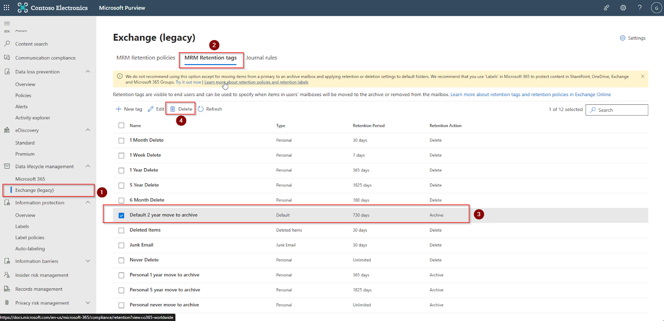Image resolution: width=664 pixels, height=321 pixels.
Task: Click the Delete trash button
Action: pos(181,109)
